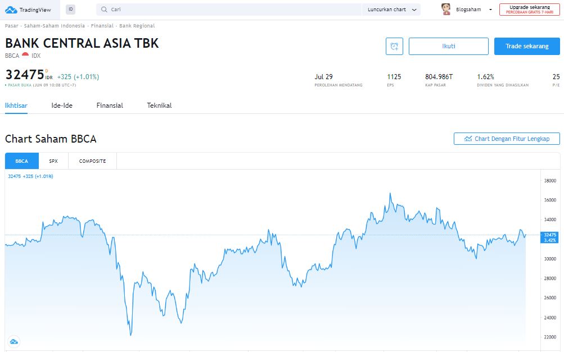
Task: Click the 32475 price label on axis
Action: pyautogui.click(x=549, y=237)
